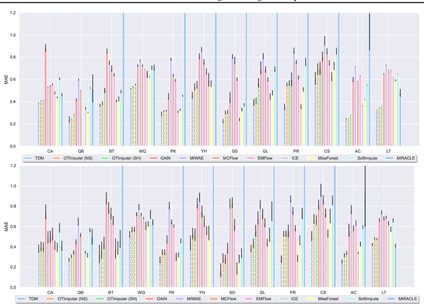Click the WQ x-axis label in top chart
This screenshot has height=304, width=424.
click(x=141, y=151)
